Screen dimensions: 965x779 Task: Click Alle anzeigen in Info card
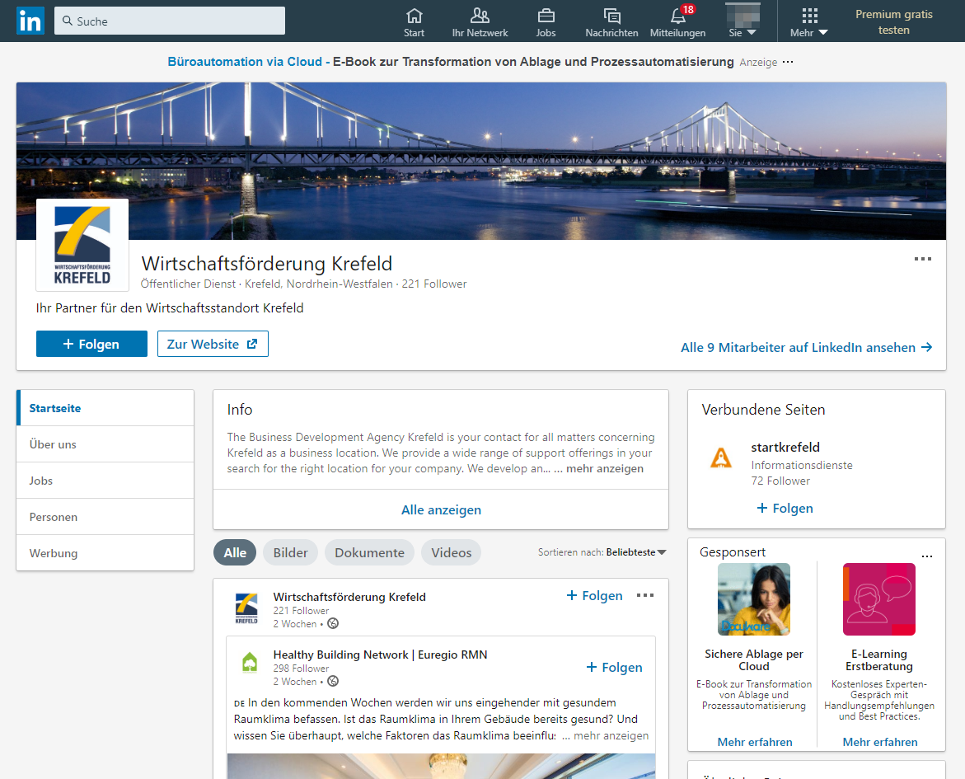click(441, 510)
